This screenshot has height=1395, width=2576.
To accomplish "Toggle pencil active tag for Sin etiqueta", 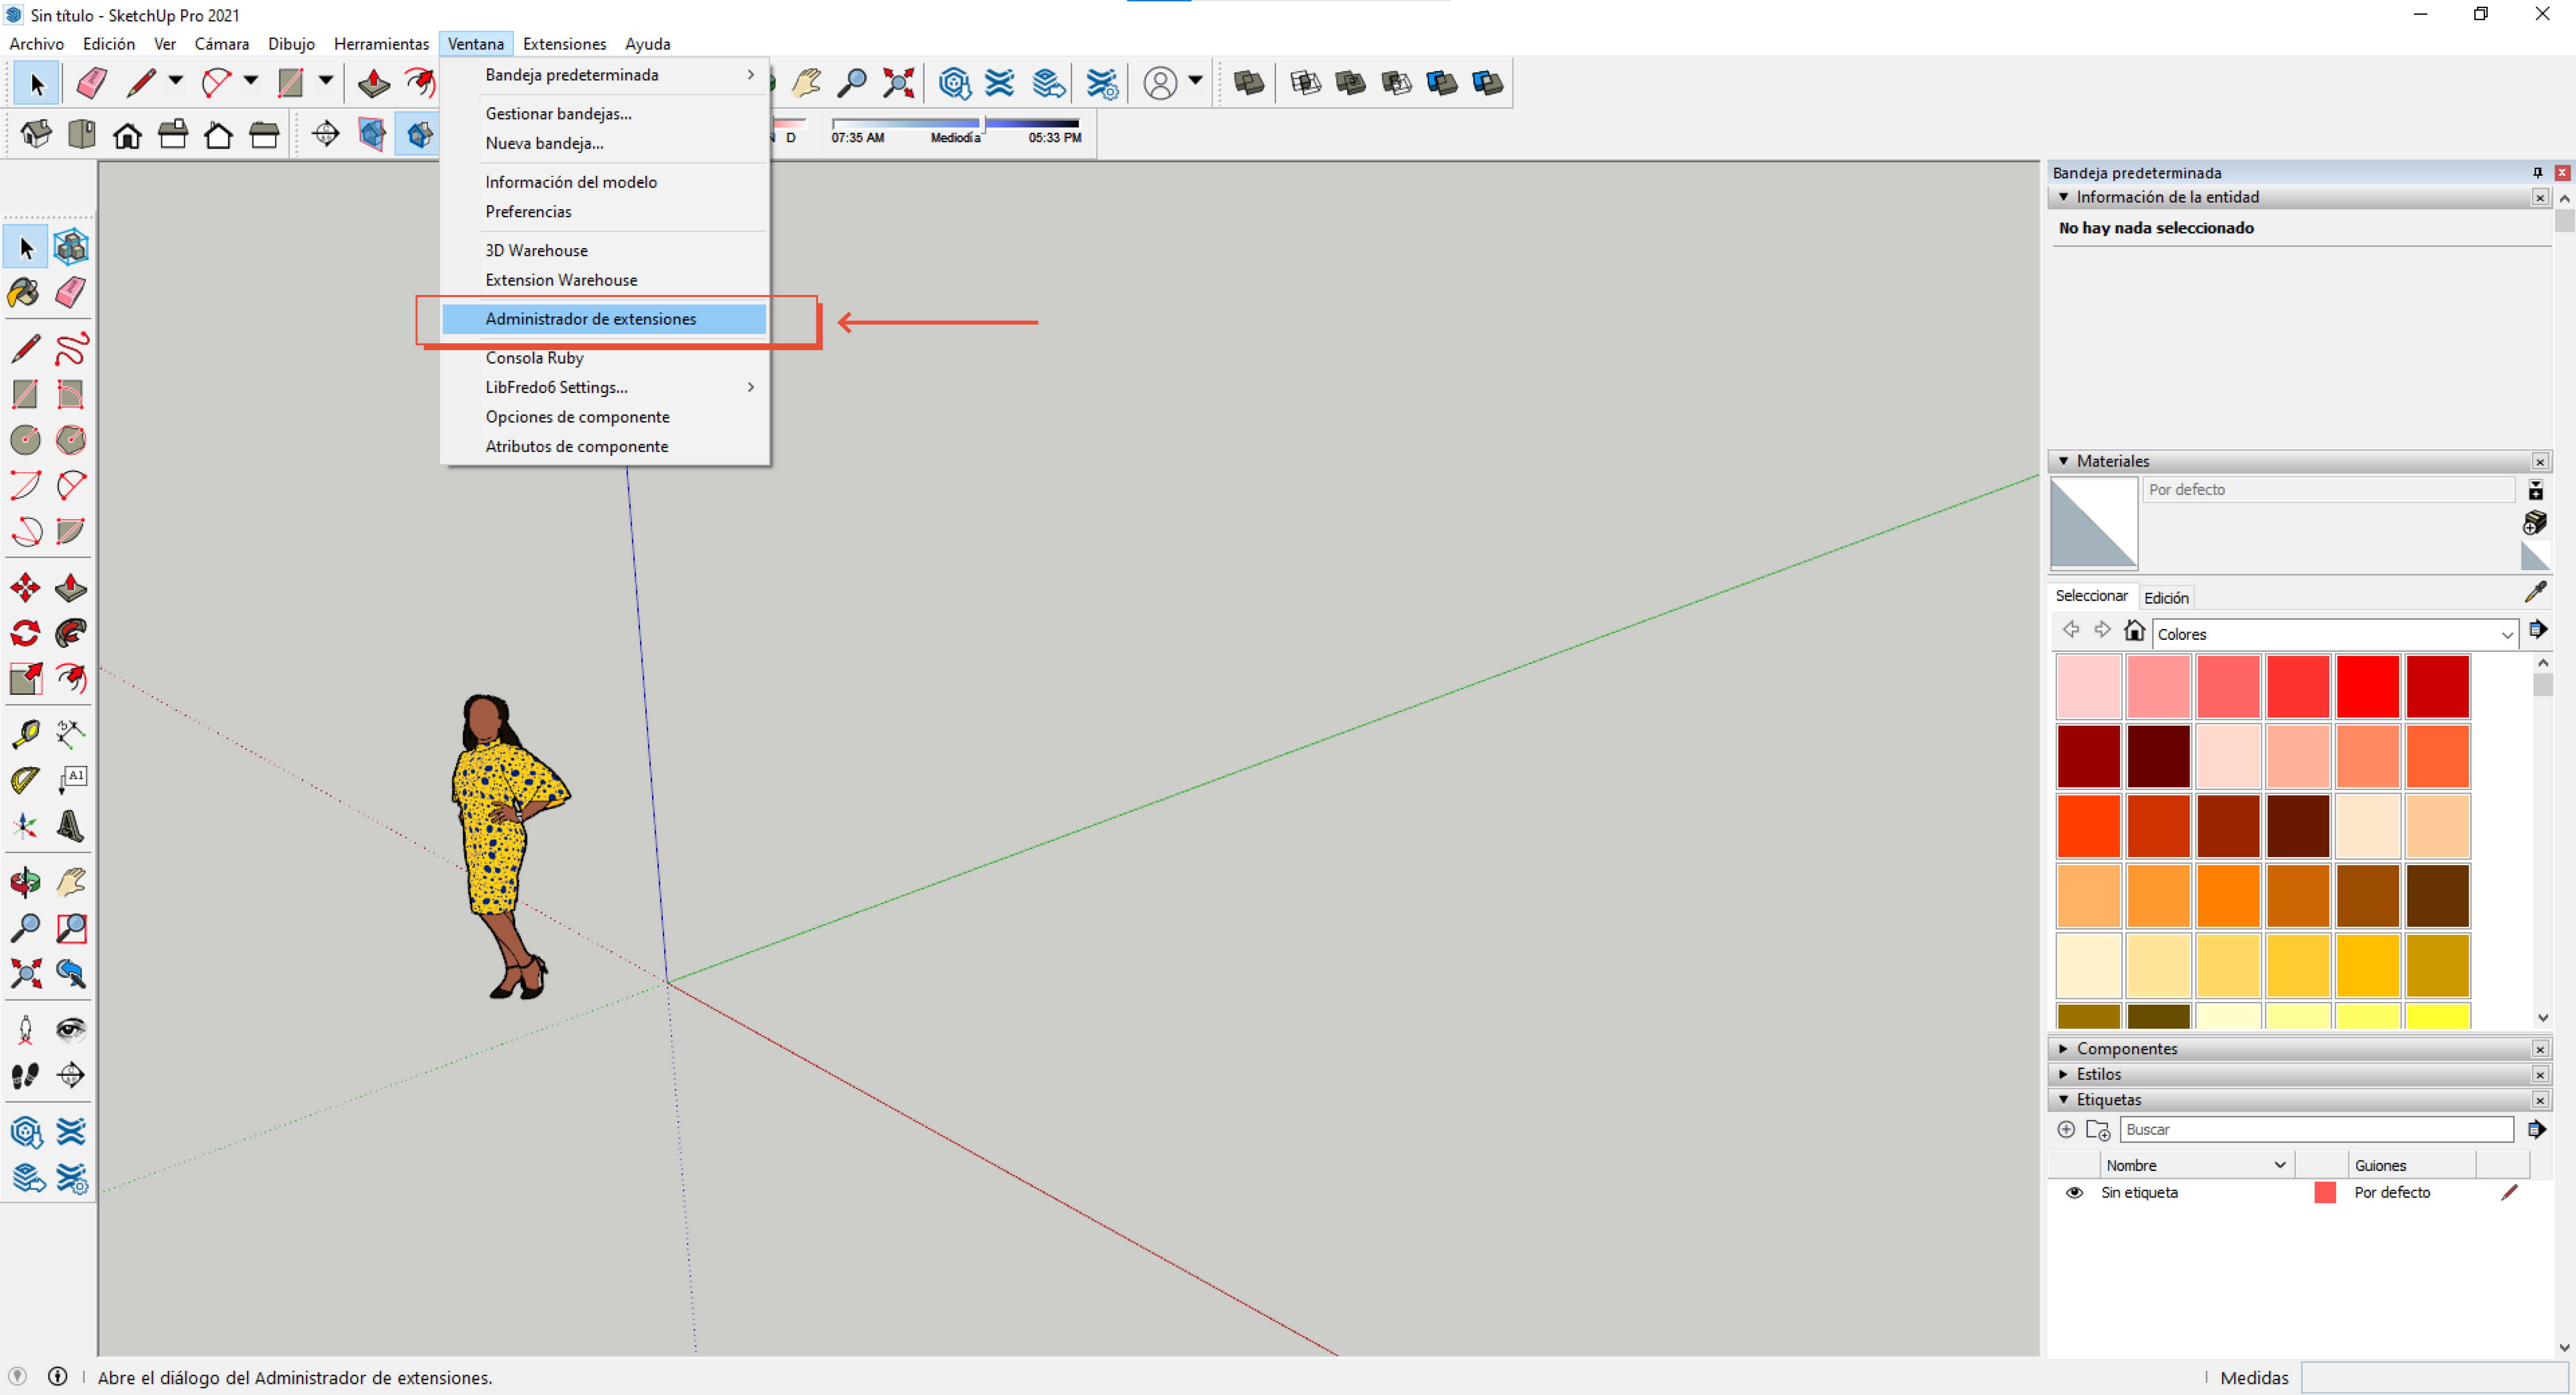I will [x=2509, y=1192].
